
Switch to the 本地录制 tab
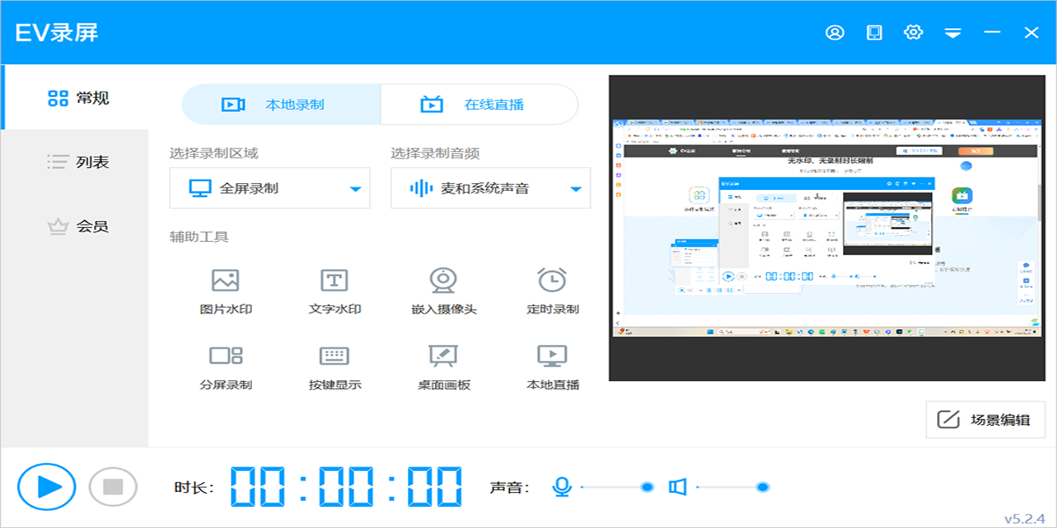(281, 105)
